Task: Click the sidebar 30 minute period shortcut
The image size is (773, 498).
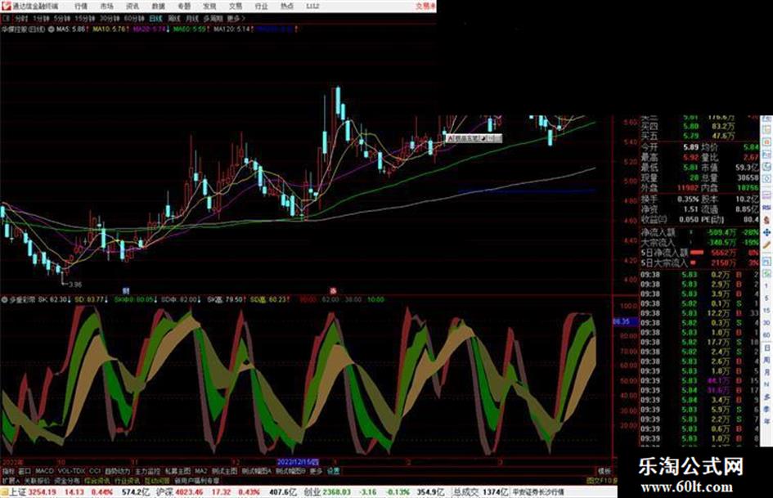Action: pyautogui.click(x=766, y=323)
